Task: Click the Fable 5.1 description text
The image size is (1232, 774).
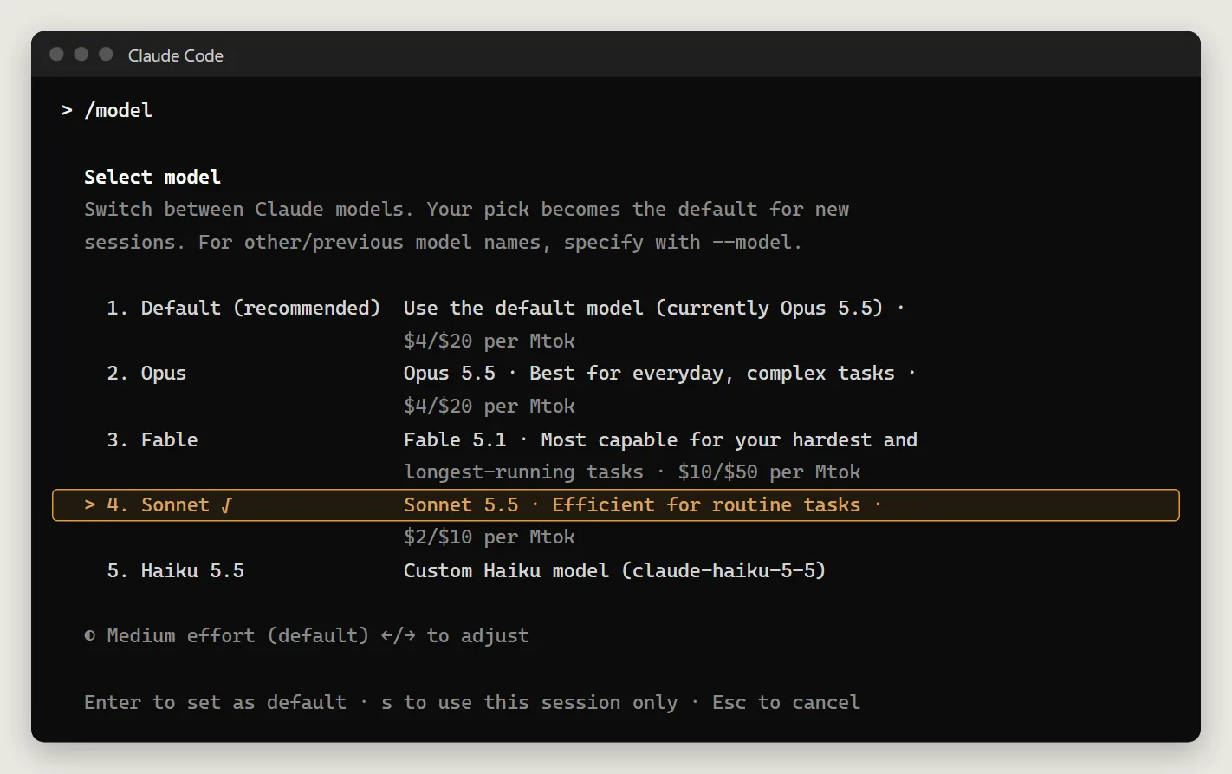Action: click(x=660, y=440)
